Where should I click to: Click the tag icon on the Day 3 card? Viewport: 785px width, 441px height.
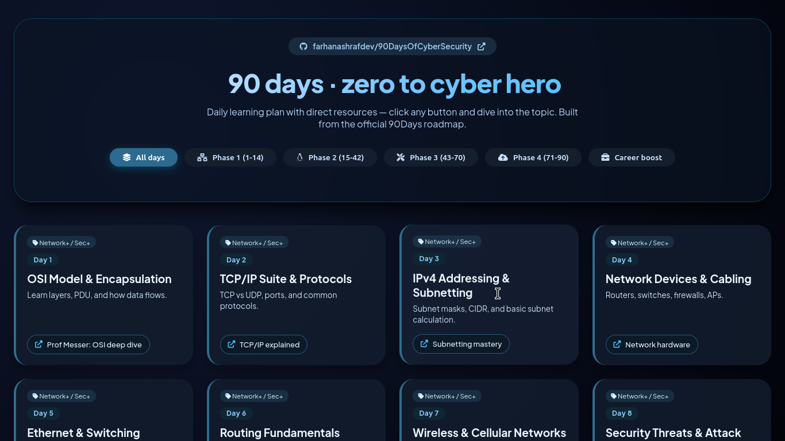[421, 242]
